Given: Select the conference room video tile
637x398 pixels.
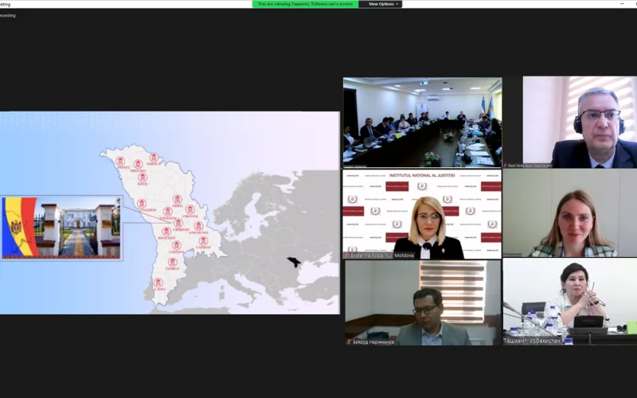Looking at the screenshot, I should (422, 121).
